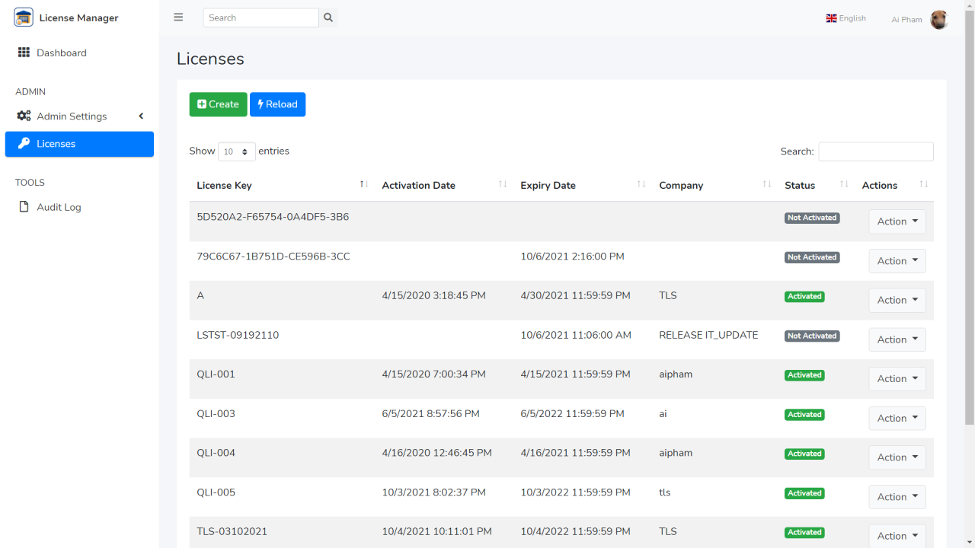Collapse the Admin Settings chevron

(141, 116)
